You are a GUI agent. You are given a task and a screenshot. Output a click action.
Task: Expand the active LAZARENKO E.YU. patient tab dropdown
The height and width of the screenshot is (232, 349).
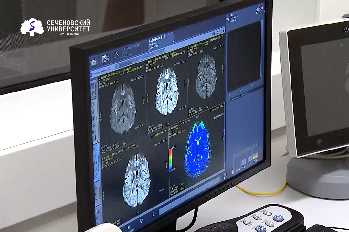(174, 42)
